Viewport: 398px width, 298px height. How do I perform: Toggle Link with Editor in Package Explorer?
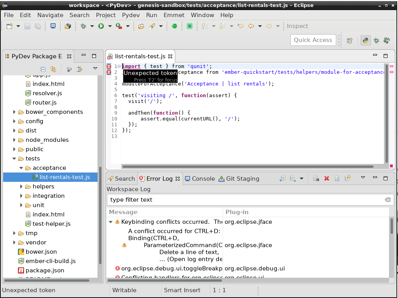(x=53, y=69)
